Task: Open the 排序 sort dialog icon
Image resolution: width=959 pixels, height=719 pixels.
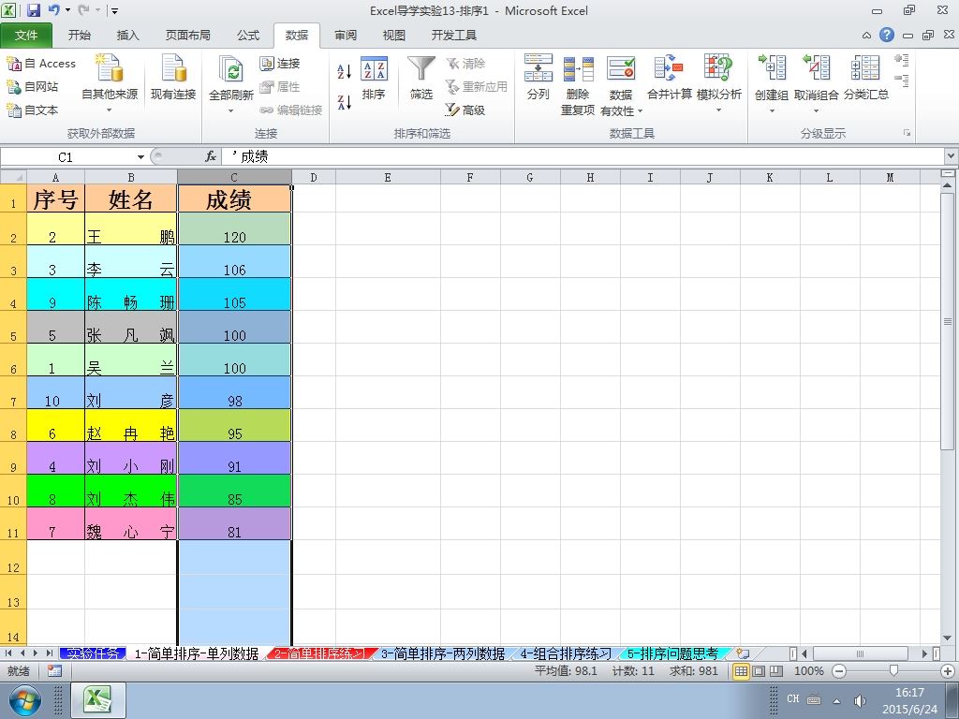Action: point(373,69)
